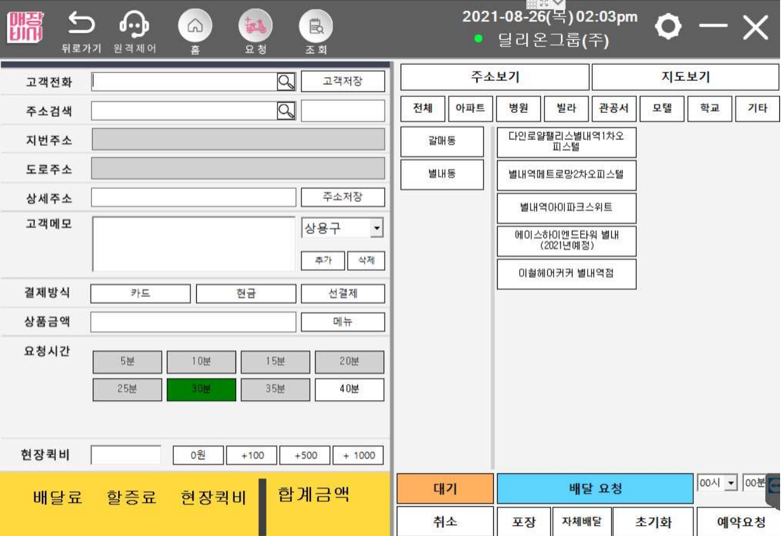This screenshot has width=782, height=536.
Task: Select 현금 payment method
Action: pos(246,294)
